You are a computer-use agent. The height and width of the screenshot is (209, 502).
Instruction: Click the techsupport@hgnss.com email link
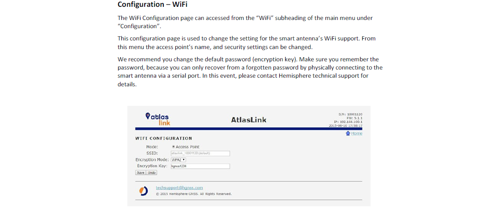(x=179, y=187)
